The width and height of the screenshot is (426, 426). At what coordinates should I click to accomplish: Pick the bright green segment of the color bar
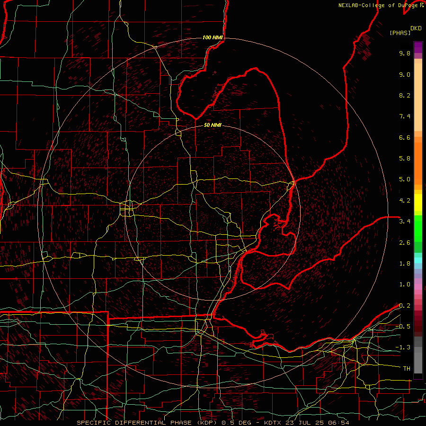[x=418, y=229]
